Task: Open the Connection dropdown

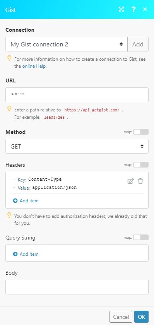Action: point(67,44)
